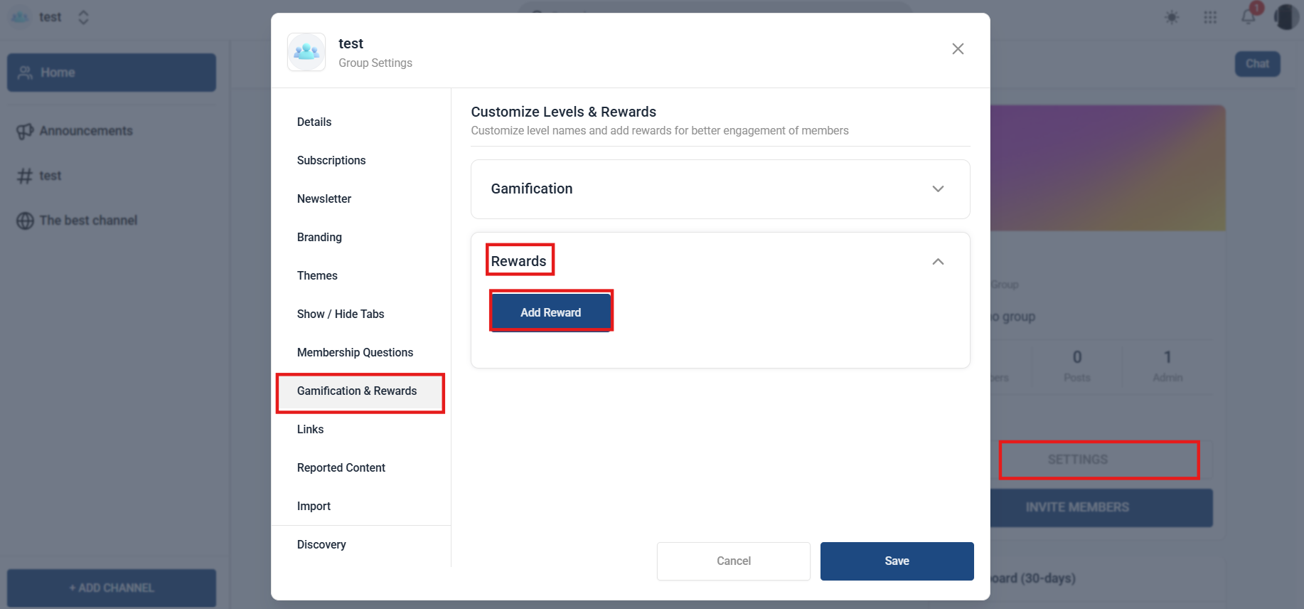Open the notifications bell
1304x609 pixels.
1249,17
